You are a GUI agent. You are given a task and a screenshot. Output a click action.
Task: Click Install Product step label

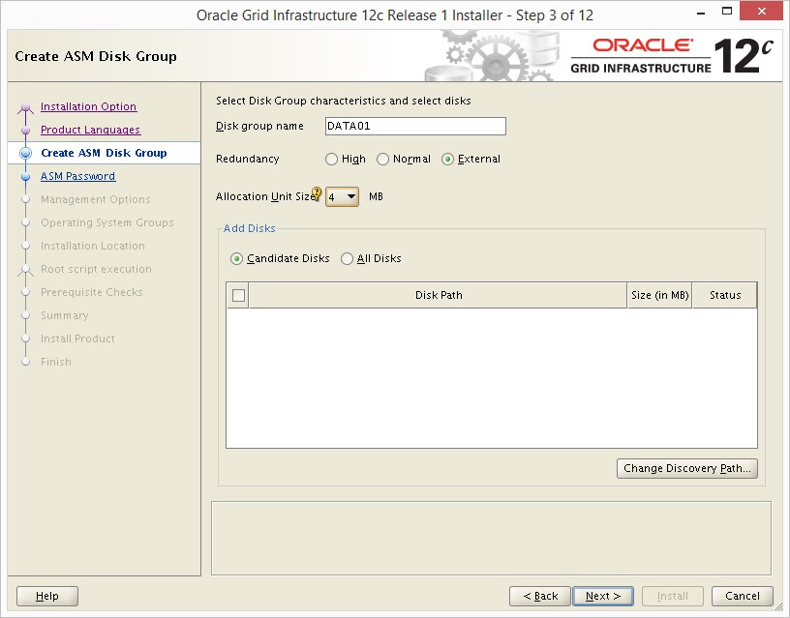pos(77,338)
